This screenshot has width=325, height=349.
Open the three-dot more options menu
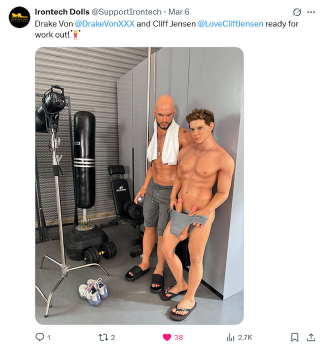coord(311,12)
